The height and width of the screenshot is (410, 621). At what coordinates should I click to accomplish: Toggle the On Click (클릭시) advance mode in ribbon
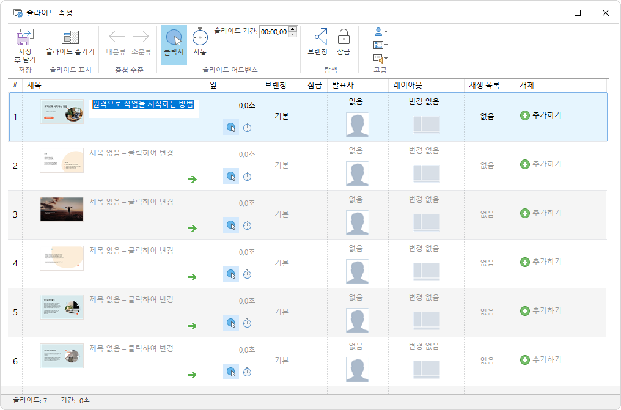pyautogui.click(x=174, y=38)
